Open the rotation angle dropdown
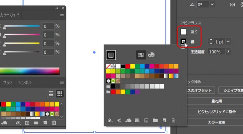The height and width of the screenshot is (134, 243). click(x=212, y=4)
